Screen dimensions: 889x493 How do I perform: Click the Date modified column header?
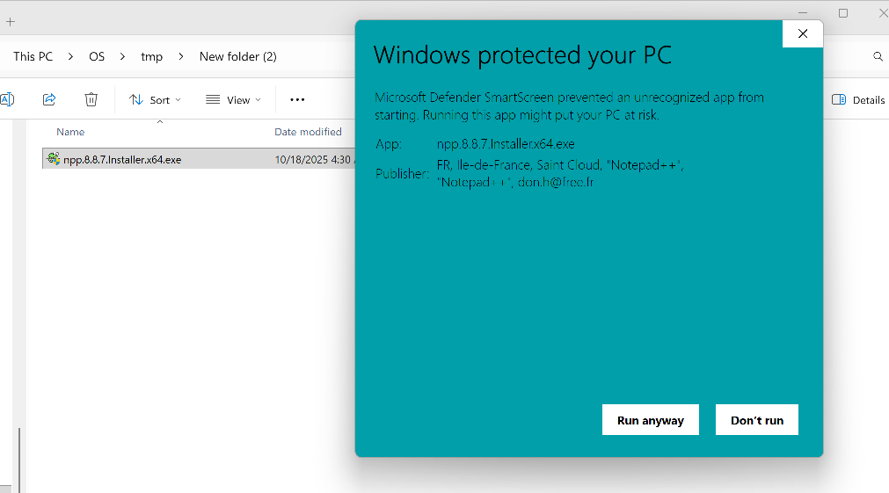(308, 132)
